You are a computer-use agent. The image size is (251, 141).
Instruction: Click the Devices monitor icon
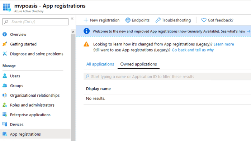(5, 124)
